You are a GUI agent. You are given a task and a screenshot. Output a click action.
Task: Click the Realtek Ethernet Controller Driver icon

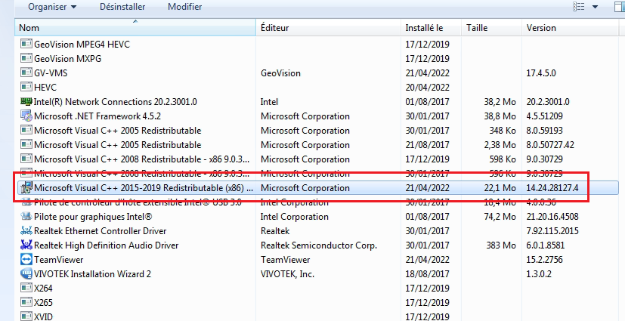(26, 231)
